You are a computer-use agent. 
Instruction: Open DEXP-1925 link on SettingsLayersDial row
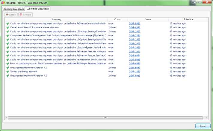134,39
